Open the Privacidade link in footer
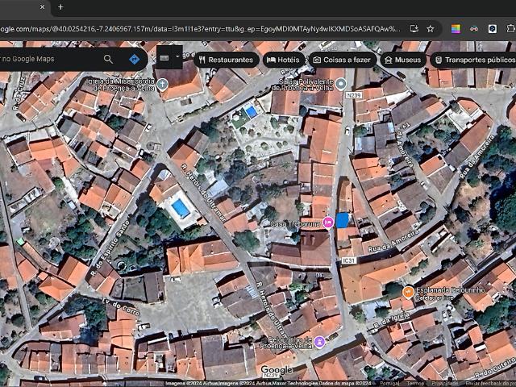 coord(443,384)
